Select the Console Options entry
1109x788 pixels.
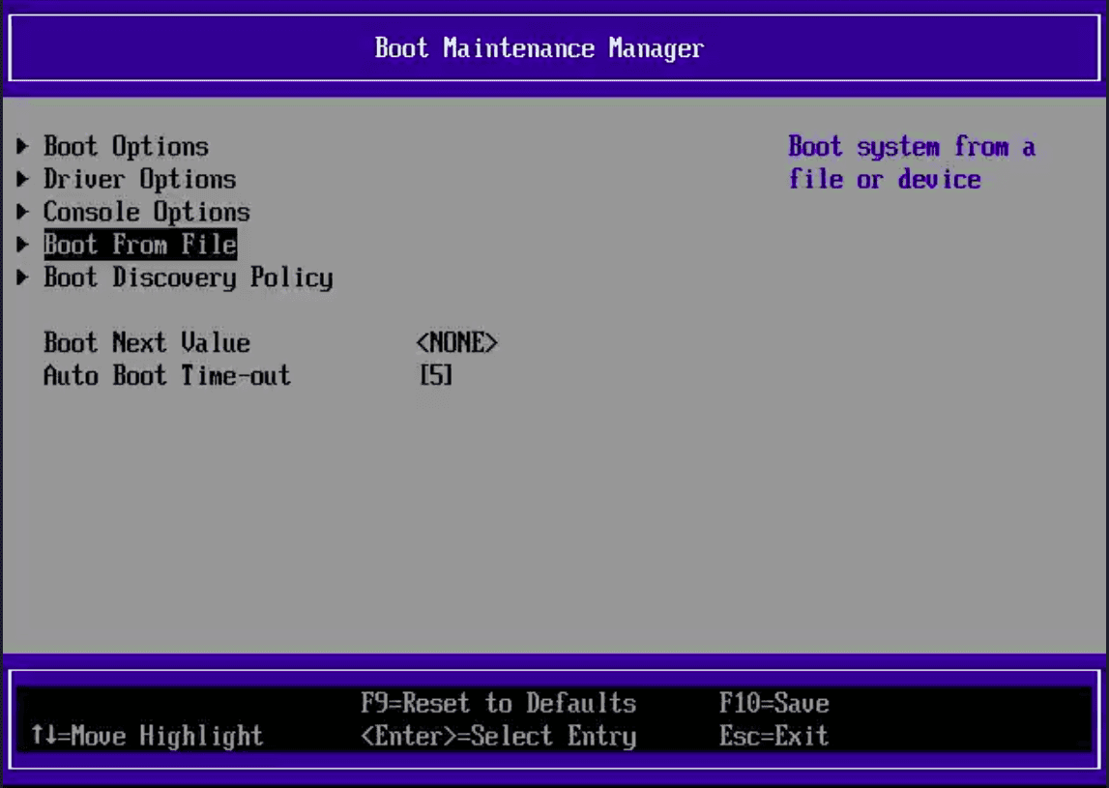point(146,212)
